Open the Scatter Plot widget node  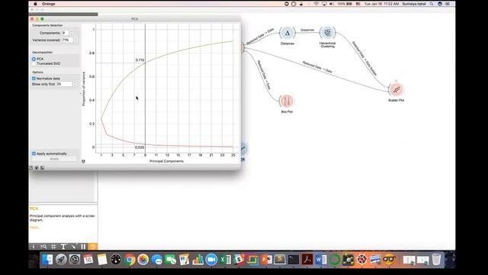click(x=396, y=90)
